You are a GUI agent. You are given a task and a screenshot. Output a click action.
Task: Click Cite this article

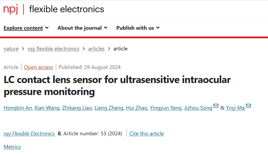(146, 134)
